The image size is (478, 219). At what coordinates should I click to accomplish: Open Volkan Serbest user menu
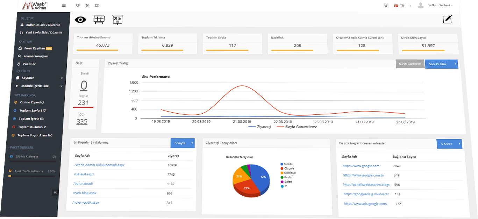tap(440, 5)
